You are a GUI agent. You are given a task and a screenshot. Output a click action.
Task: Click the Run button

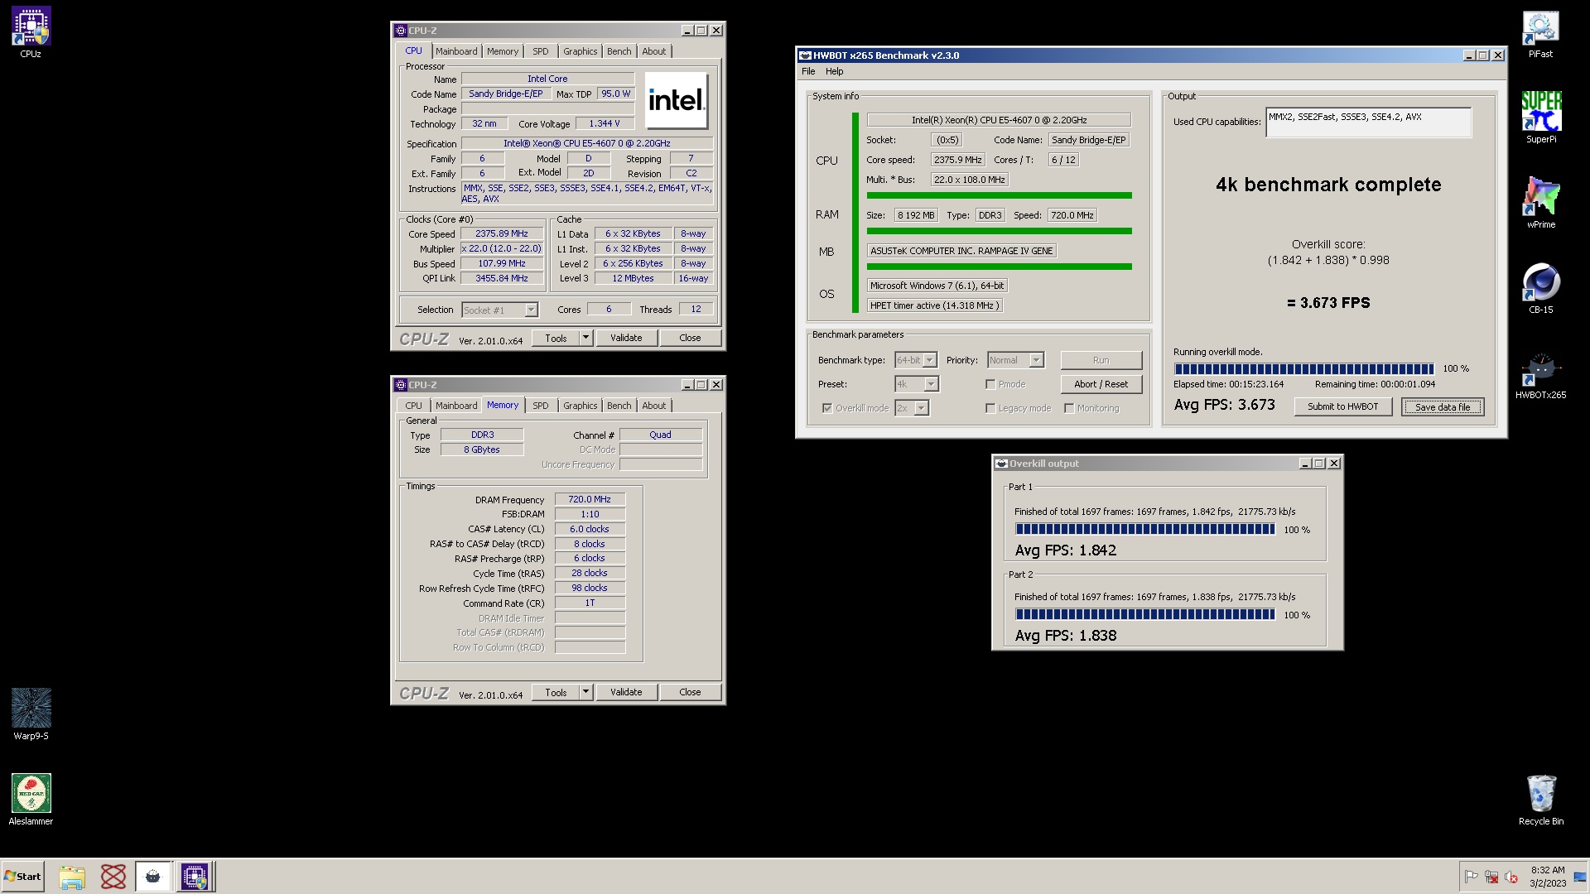(1101, 360)
